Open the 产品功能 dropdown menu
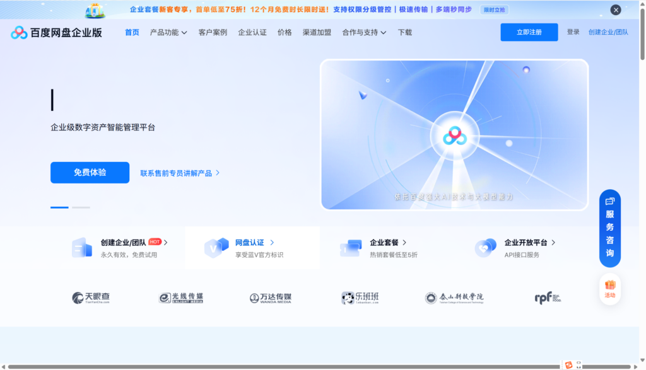 pos(169,32)
